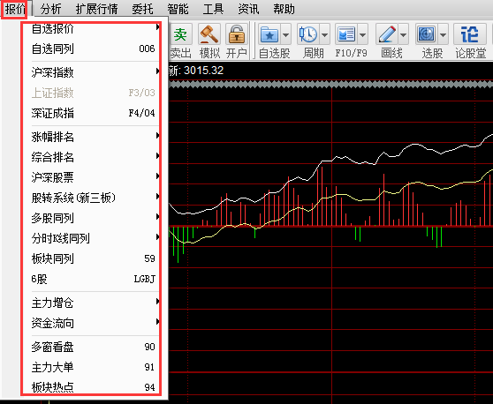Select the 画线 pencil tool
The height and width of the screenshot is (404, 493).
[387, 34]
